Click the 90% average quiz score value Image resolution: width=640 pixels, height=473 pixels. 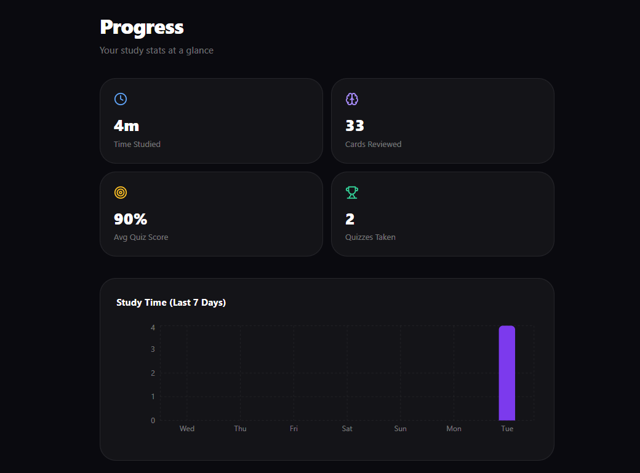click(x=130, y=219)
